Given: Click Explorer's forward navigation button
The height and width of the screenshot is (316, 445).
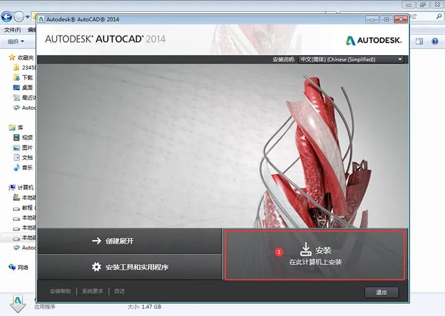Looking at the screenshot, I should [x=19, y=17].
